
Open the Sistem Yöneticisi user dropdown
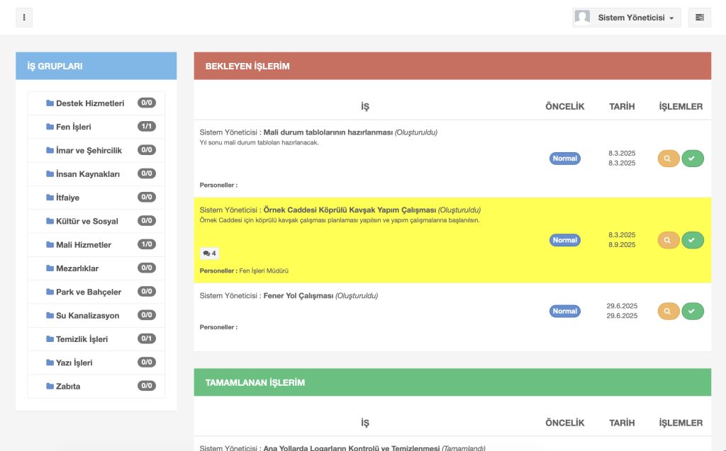[x=627, y=18]
